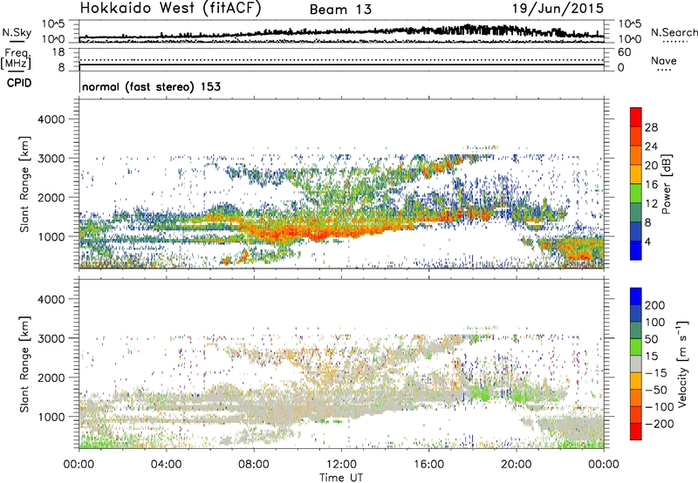Click the '20:00' time tick label
Viewport: 698px width, 483px height.
(517, 465)
